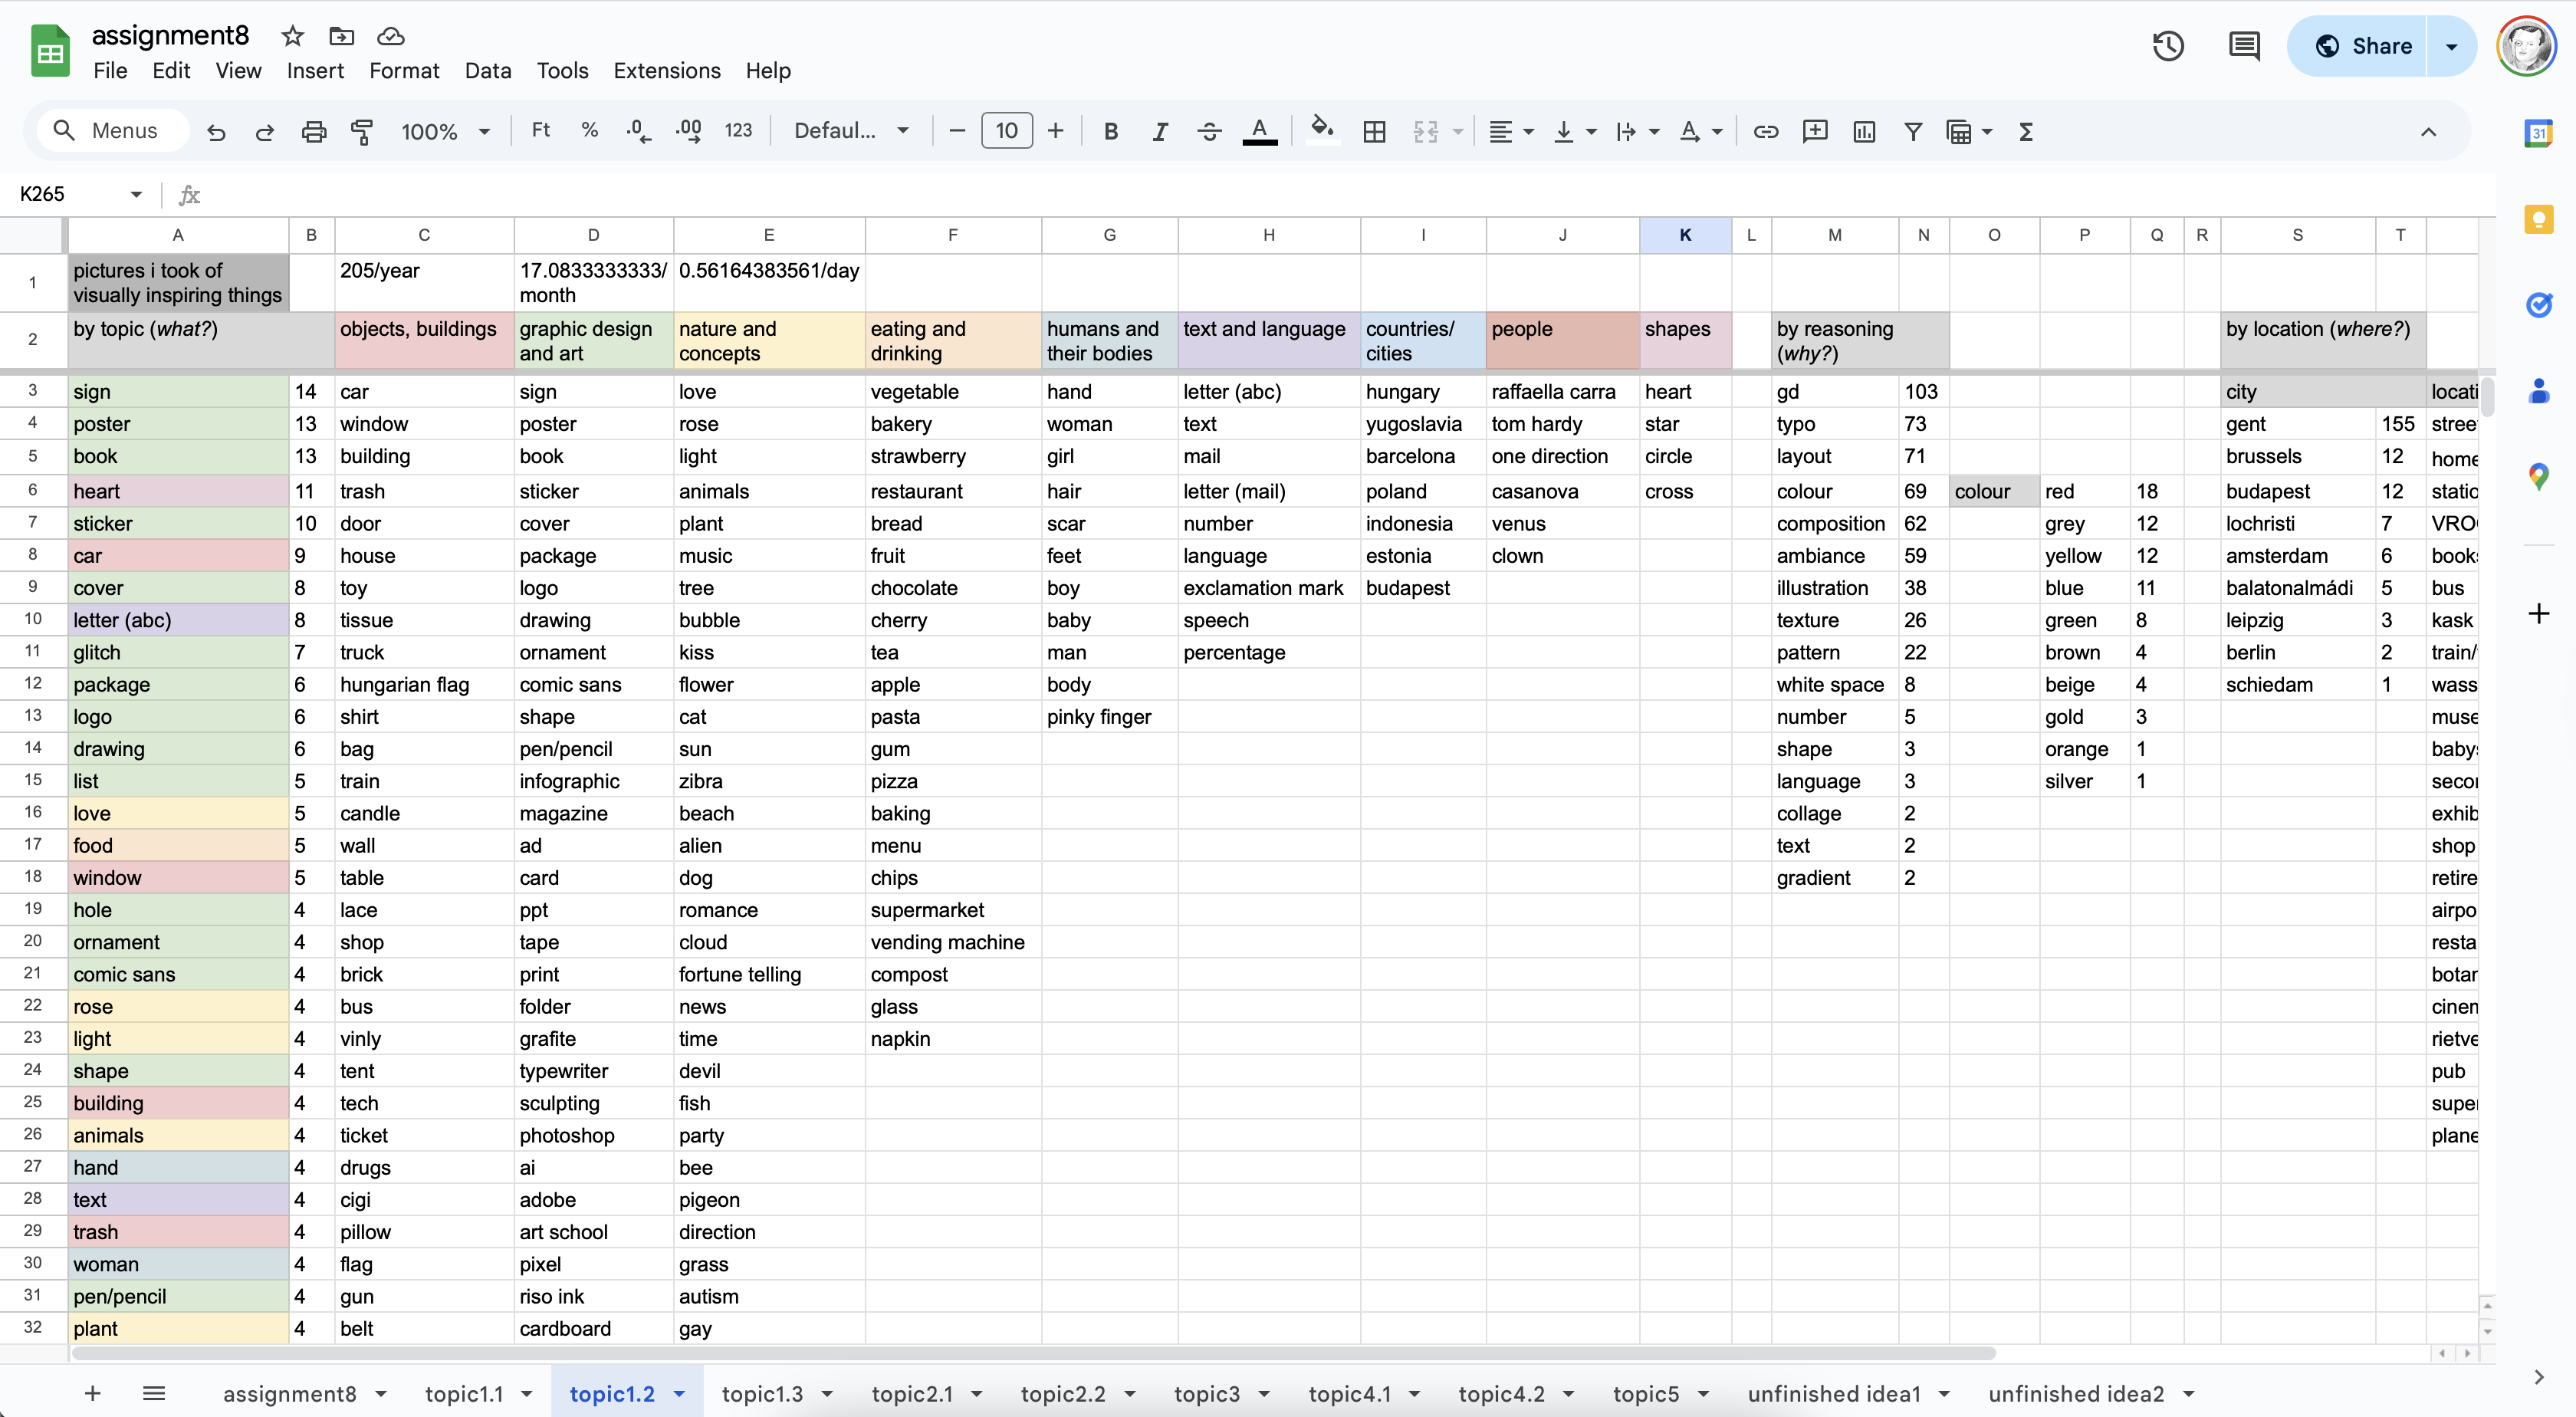Open the Default font dropdown

851,131
